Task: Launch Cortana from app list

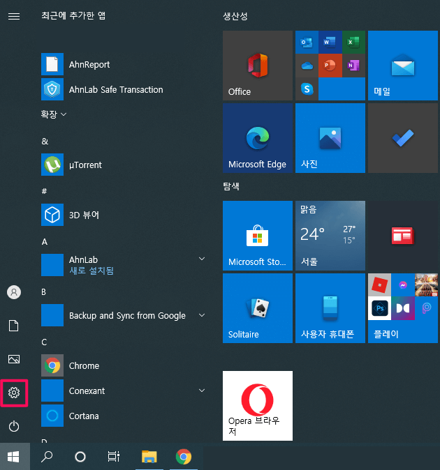Action: point(123,416)
